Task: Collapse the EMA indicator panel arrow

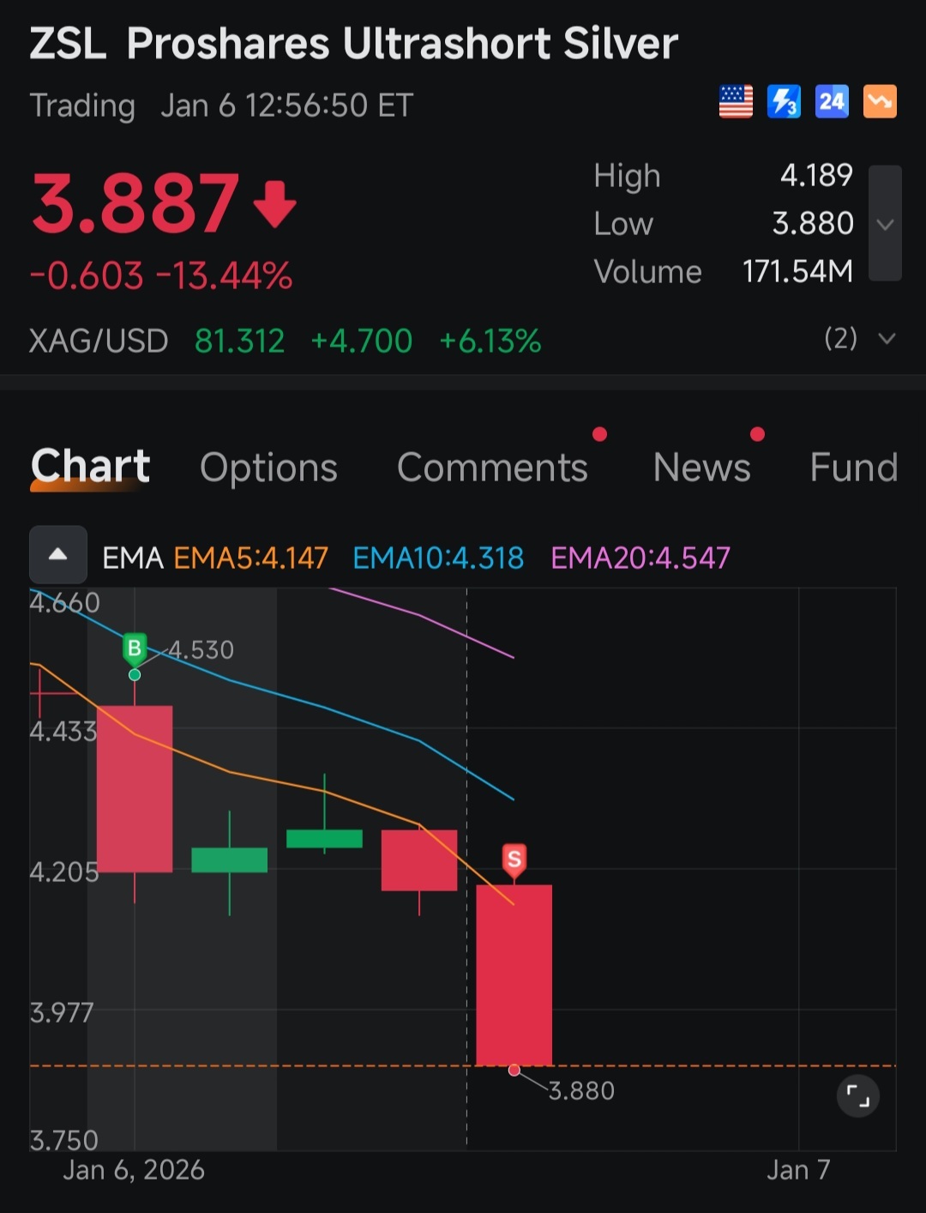Action: coord(58,555)
